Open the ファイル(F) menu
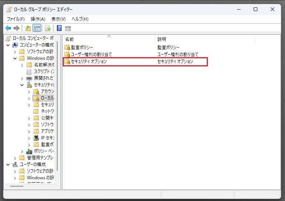 (x=16, y=19)
